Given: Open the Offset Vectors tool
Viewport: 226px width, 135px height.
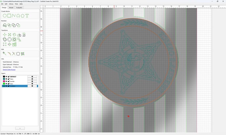Looking at the screenshot, I should (x=5, y=39).
